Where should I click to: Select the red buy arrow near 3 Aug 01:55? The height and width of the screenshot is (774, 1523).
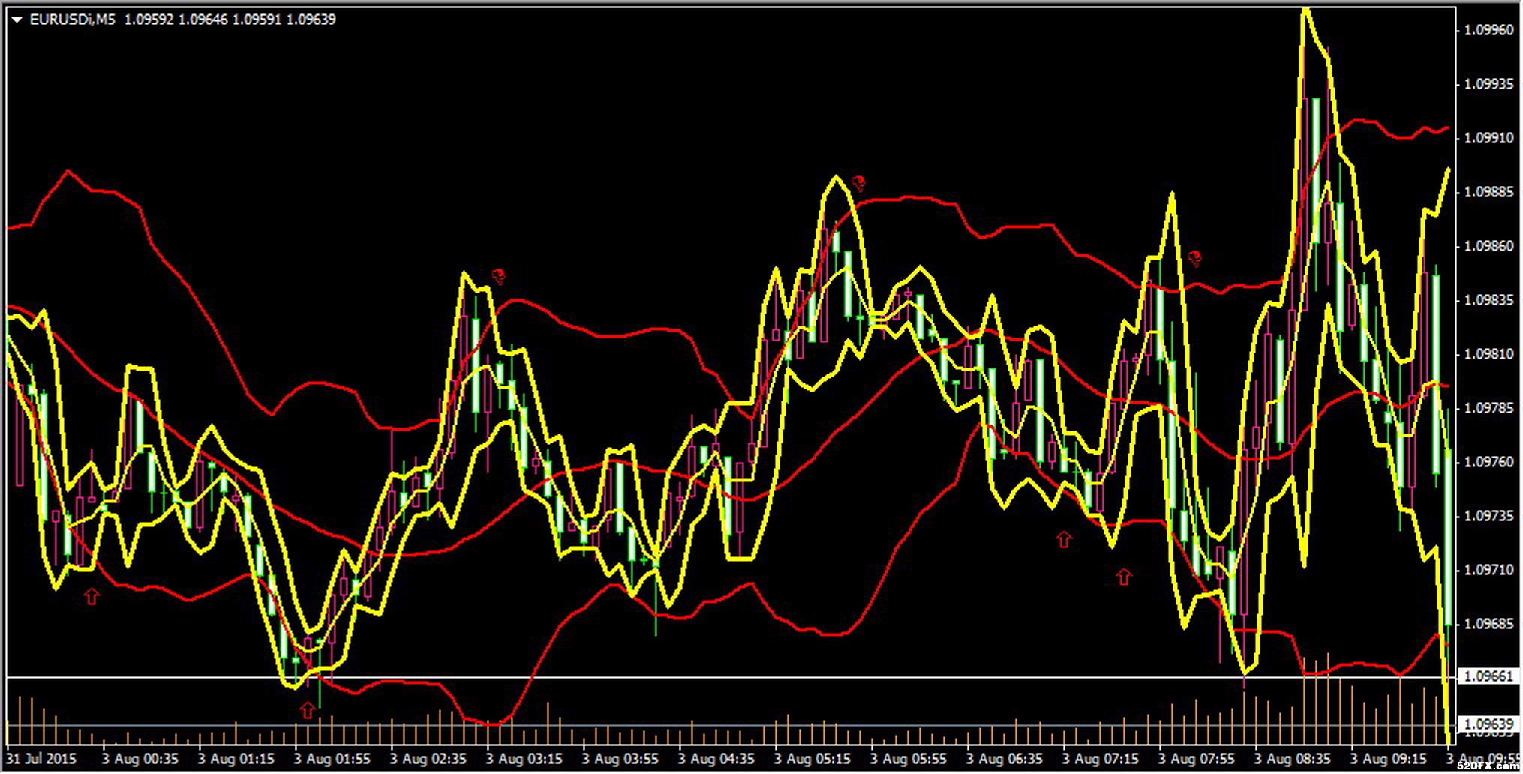(x=307, y=709)
